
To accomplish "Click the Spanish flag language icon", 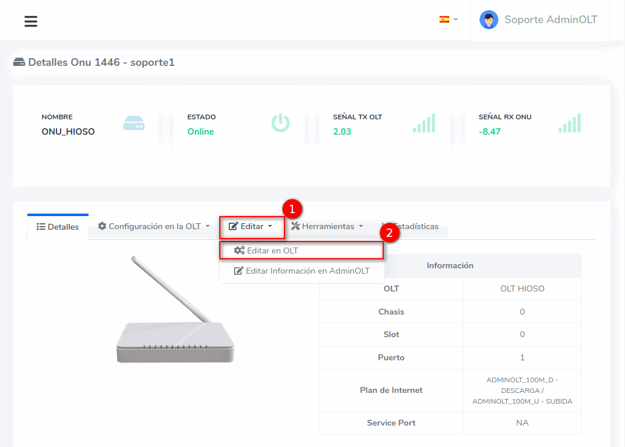I will tap(444, 20).
